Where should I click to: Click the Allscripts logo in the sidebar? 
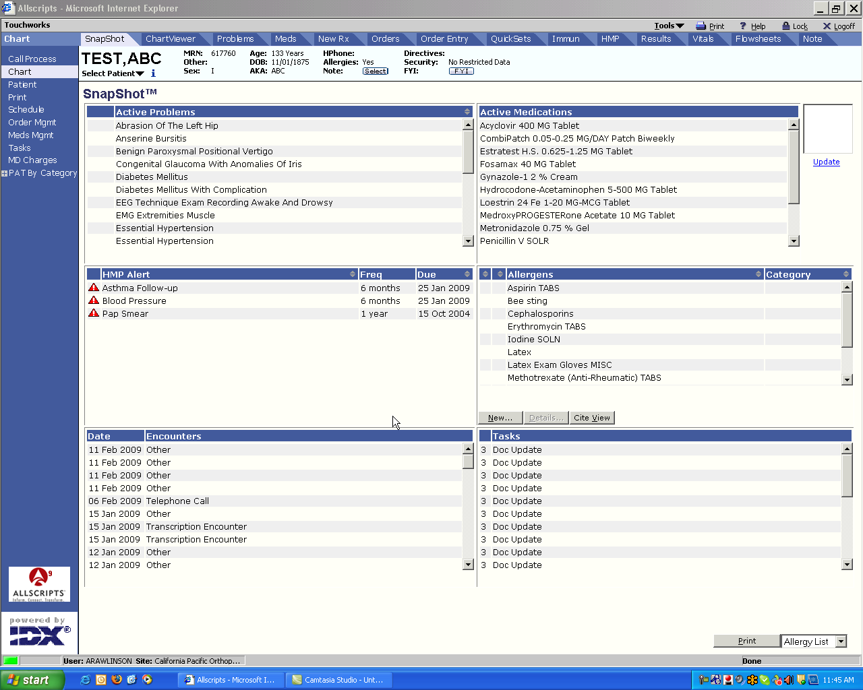[39, 584]
